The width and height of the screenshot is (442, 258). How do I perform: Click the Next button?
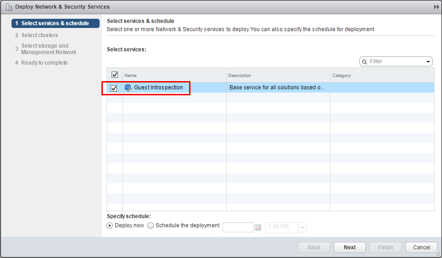tap(350, 247)
